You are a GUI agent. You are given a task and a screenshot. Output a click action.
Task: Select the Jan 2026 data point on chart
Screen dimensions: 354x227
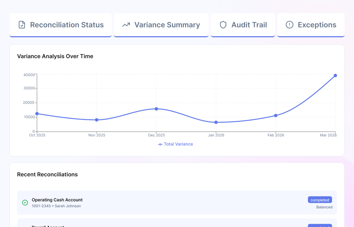click(216, 122)
